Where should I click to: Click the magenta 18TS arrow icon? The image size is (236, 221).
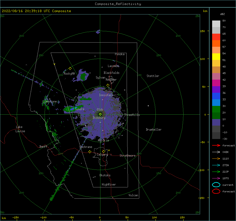pos(216,178)
